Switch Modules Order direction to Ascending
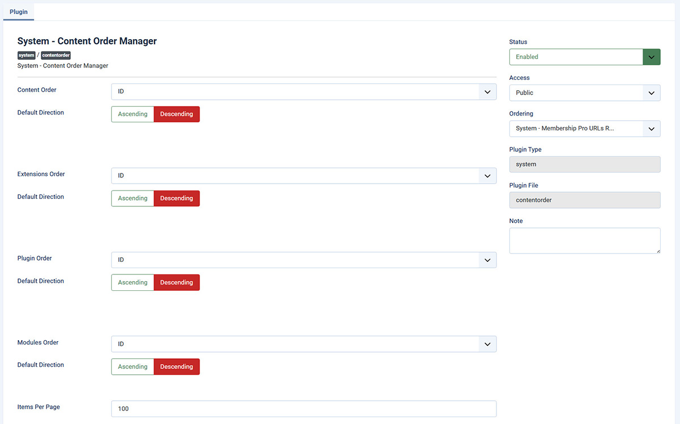 pos(133,367)
